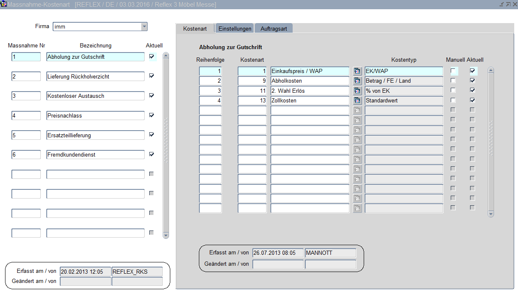Uncheck Aktuell for Zollkosten row
The height and width of the screenshot is (301, 518).
472,100
